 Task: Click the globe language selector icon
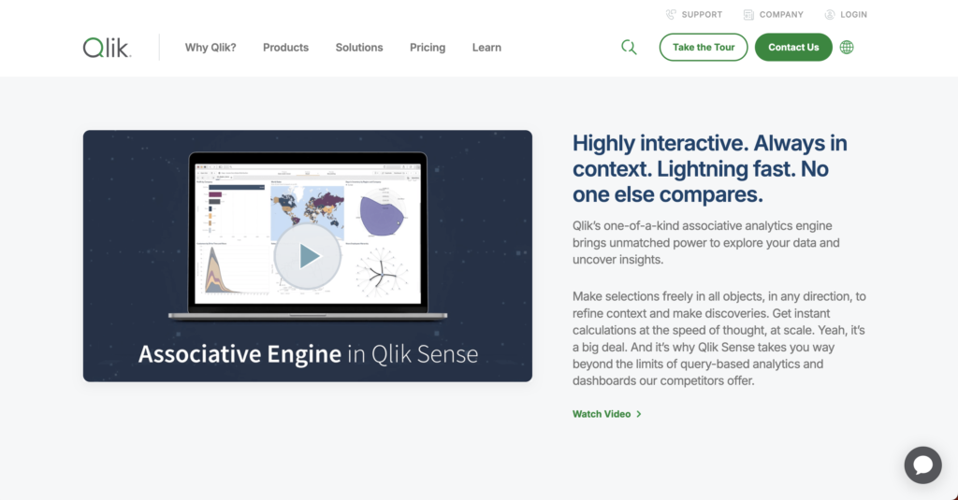[x=847, y=48]
